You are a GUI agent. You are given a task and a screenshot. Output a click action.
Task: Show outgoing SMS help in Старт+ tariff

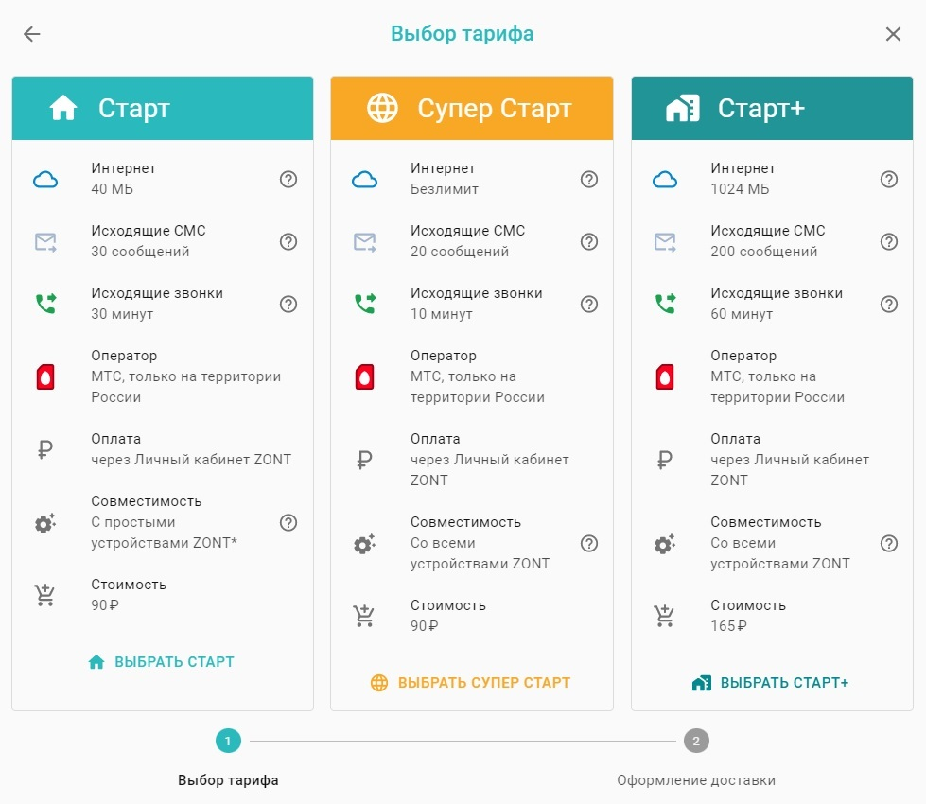[x=889, y=241]
